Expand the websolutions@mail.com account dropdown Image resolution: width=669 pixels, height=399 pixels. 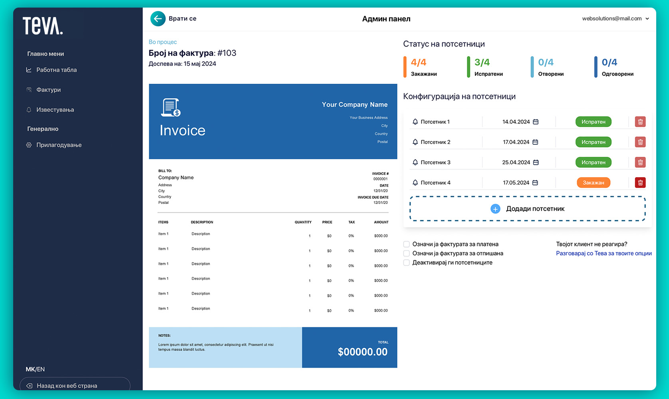pyautogui.click(x=647, y=19)
